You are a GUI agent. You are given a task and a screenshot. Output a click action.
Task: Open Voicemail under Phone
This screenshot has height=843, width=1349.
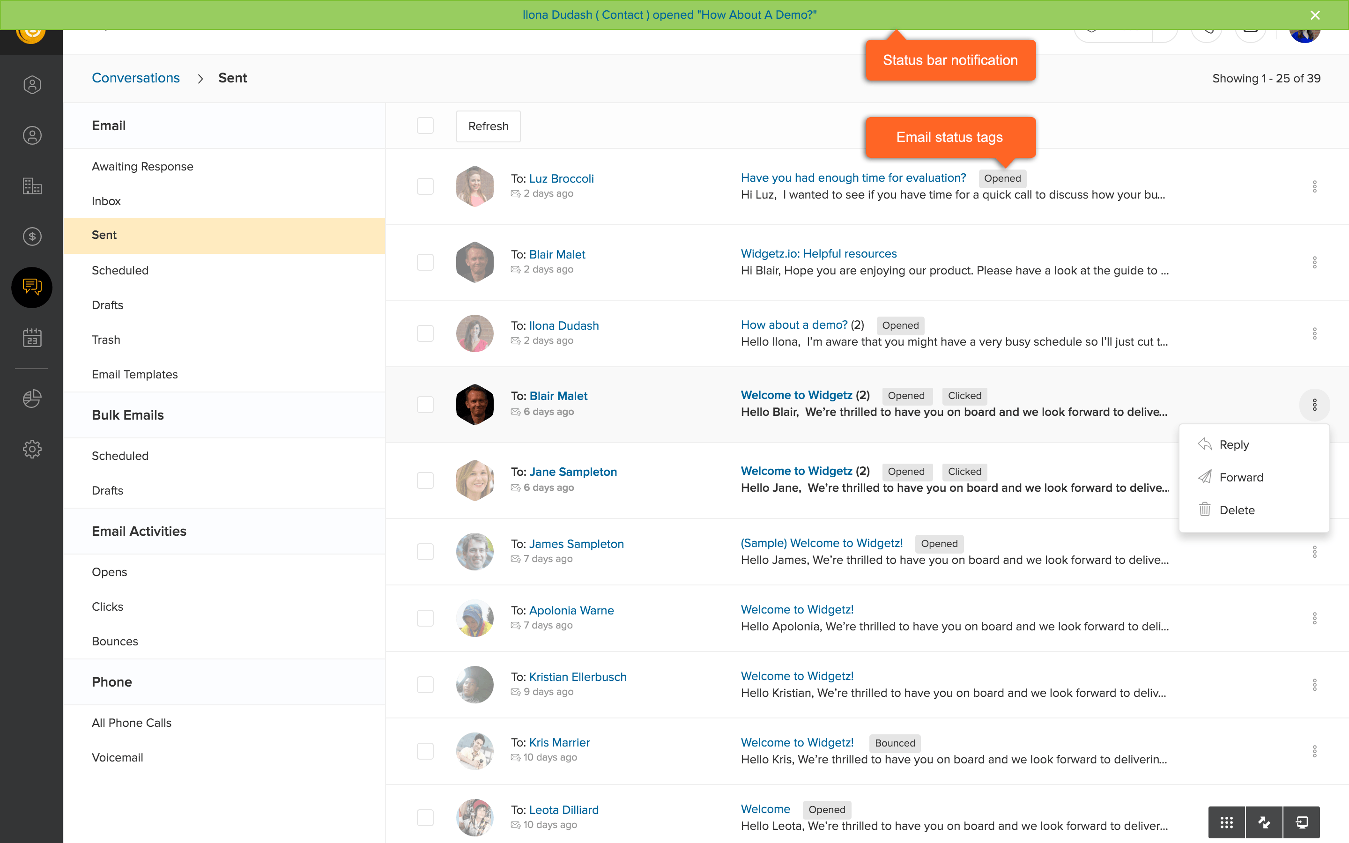click(117, 757)
